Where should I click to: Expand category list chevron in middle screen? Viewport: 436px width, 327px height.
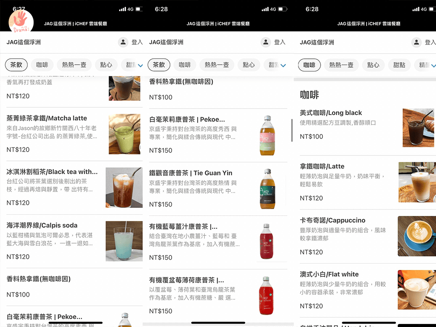(283, 65)
